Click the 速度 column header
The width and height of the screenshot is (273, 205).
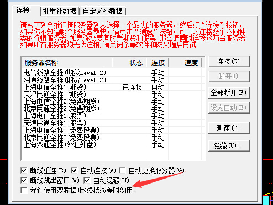pos(185,63)
